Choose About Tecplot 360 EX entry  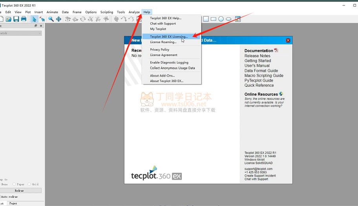tap(172, 81)
